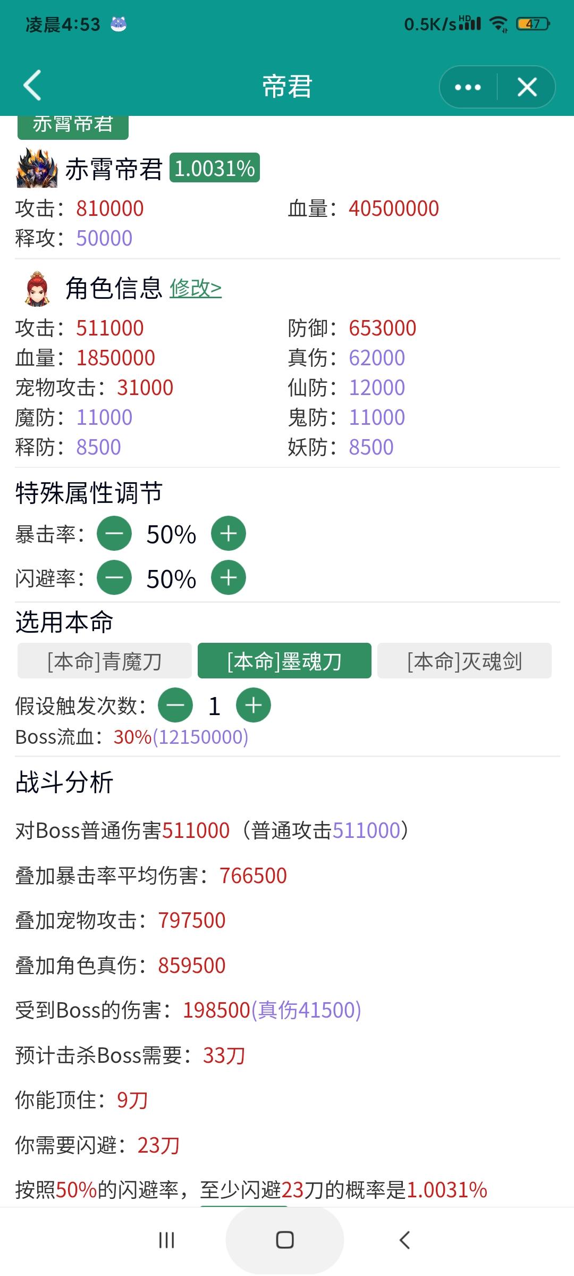Decrease 暴击率 with the minus button
574x1276 pixels.
pyautogui.click(x=114, y=533)
